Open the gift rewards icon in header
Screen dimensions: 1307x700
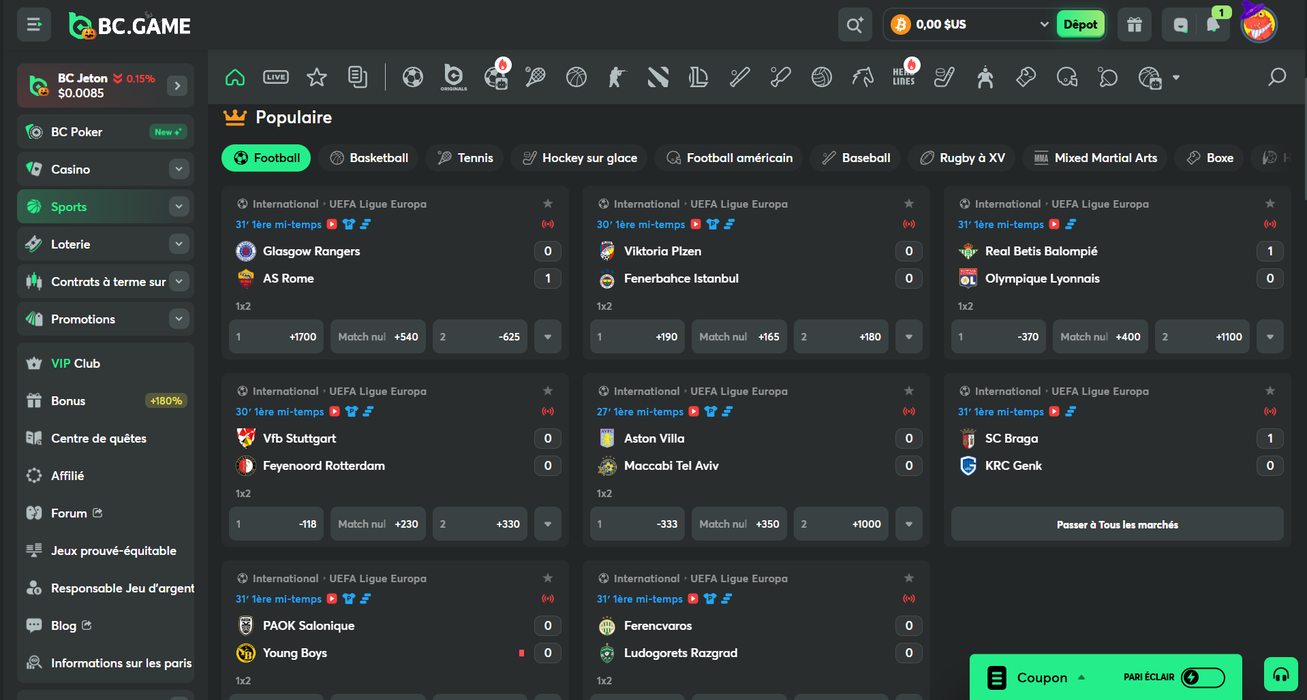pos(1135,25)
